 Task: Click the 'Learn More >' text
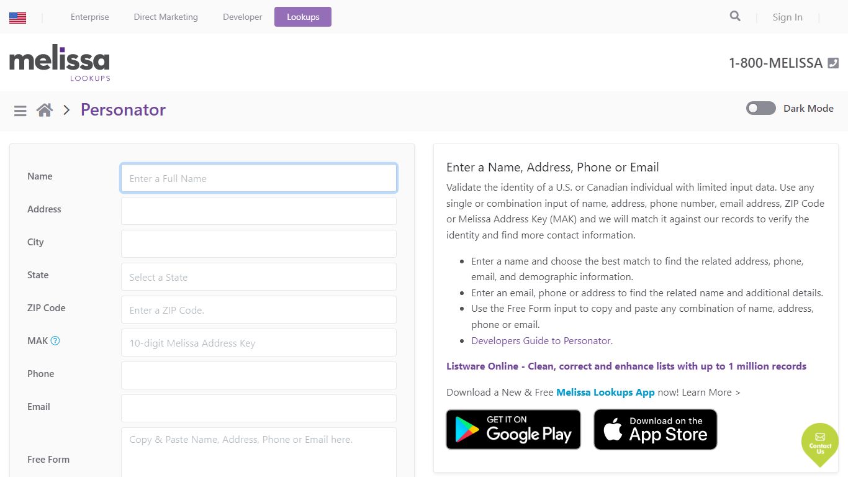point(711,393)
